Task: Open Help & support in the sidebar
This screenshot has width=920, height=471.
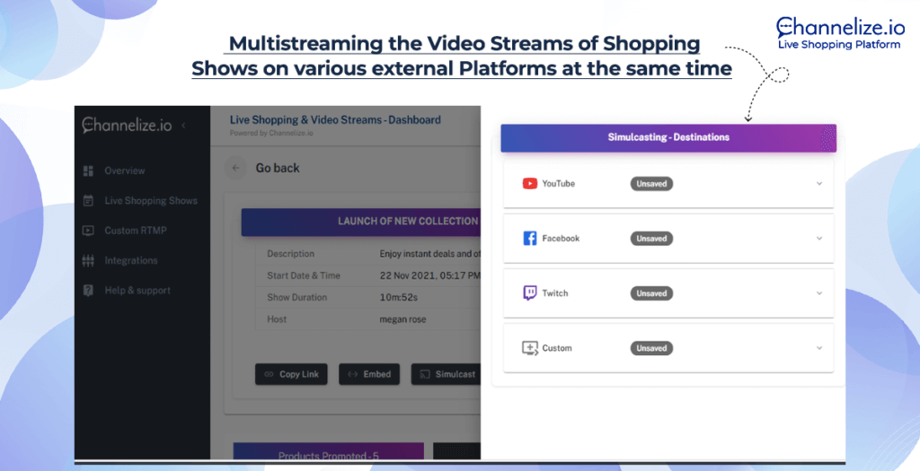Action: pyautogui.click(x=137, y=290)
